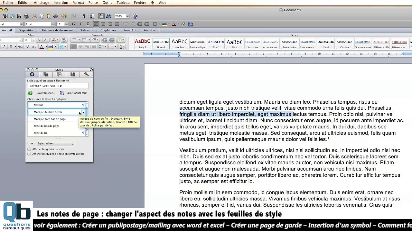Open the Tableau menu

point(123,3)
